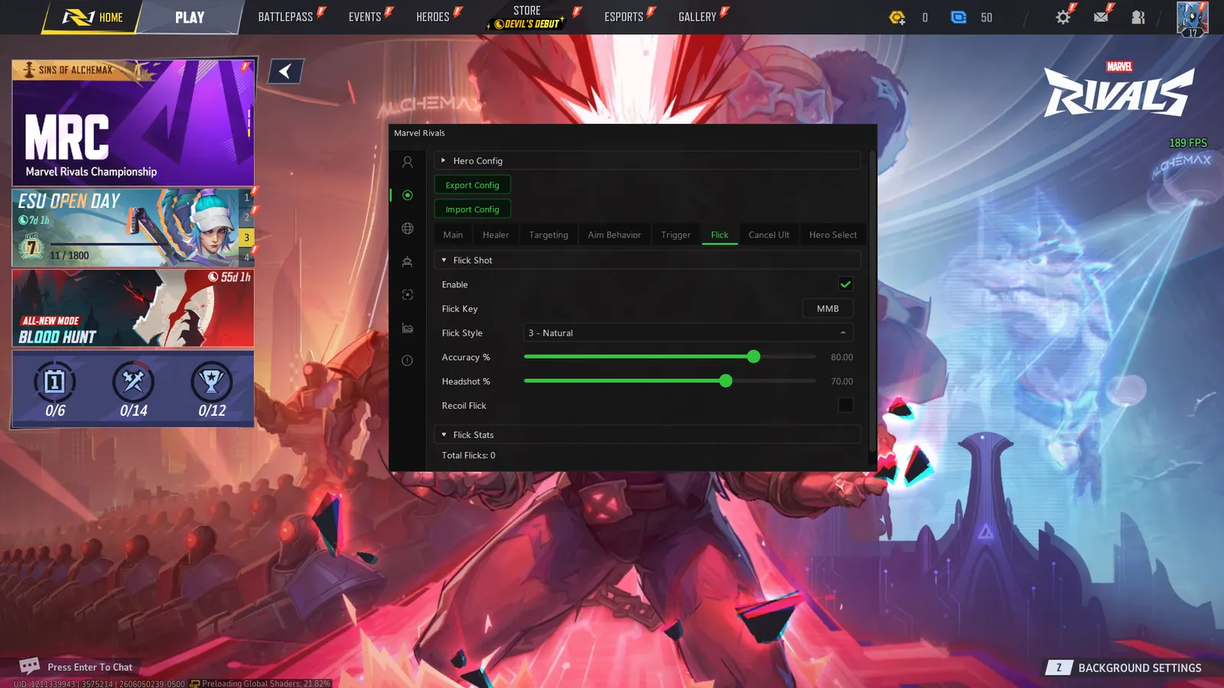The height and width of the screenshot is (688, 1224).
Task: Click the MMB Flick Key binding button
Action: (828, 309)
